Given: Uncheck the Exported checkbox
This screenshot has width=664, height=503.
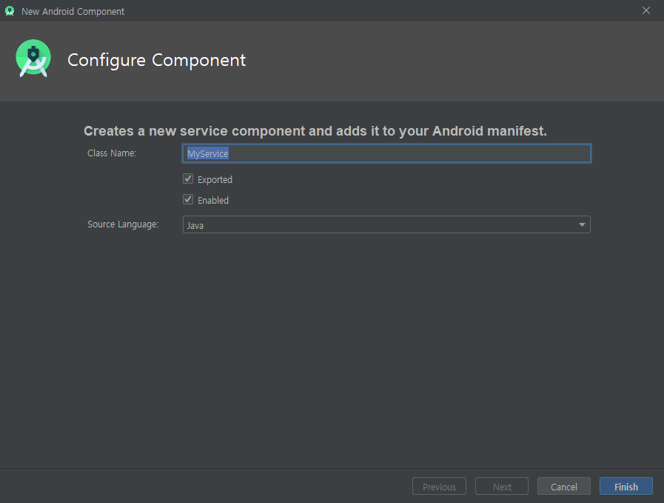Looking at the screenshot, I should tap(188, 179).
